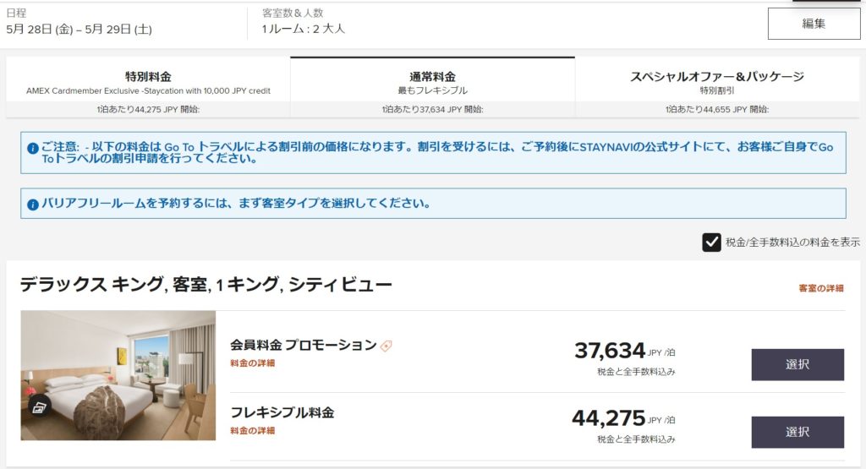866x469 pixels.
Task: Select the 通常料金 tab
Action: coord(432,82)
